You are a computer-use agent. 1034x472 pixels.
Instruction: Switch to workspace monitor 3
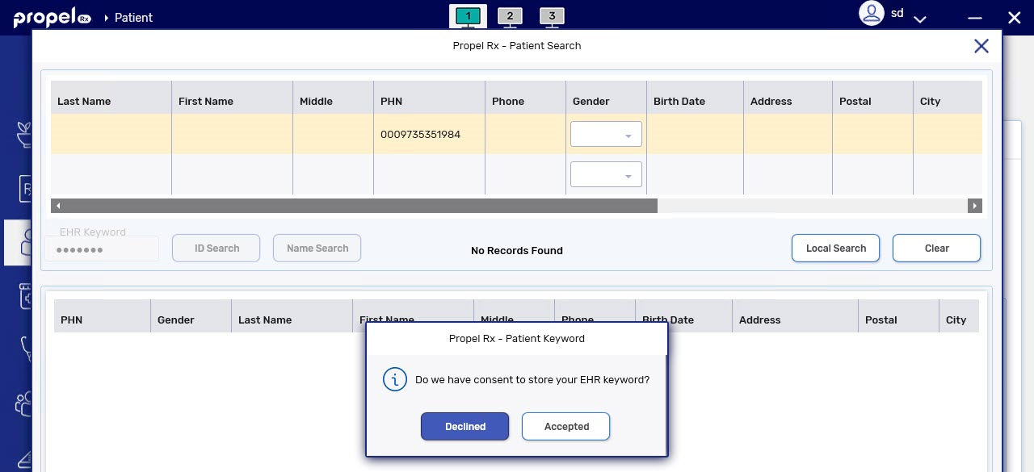click(552, 16)
